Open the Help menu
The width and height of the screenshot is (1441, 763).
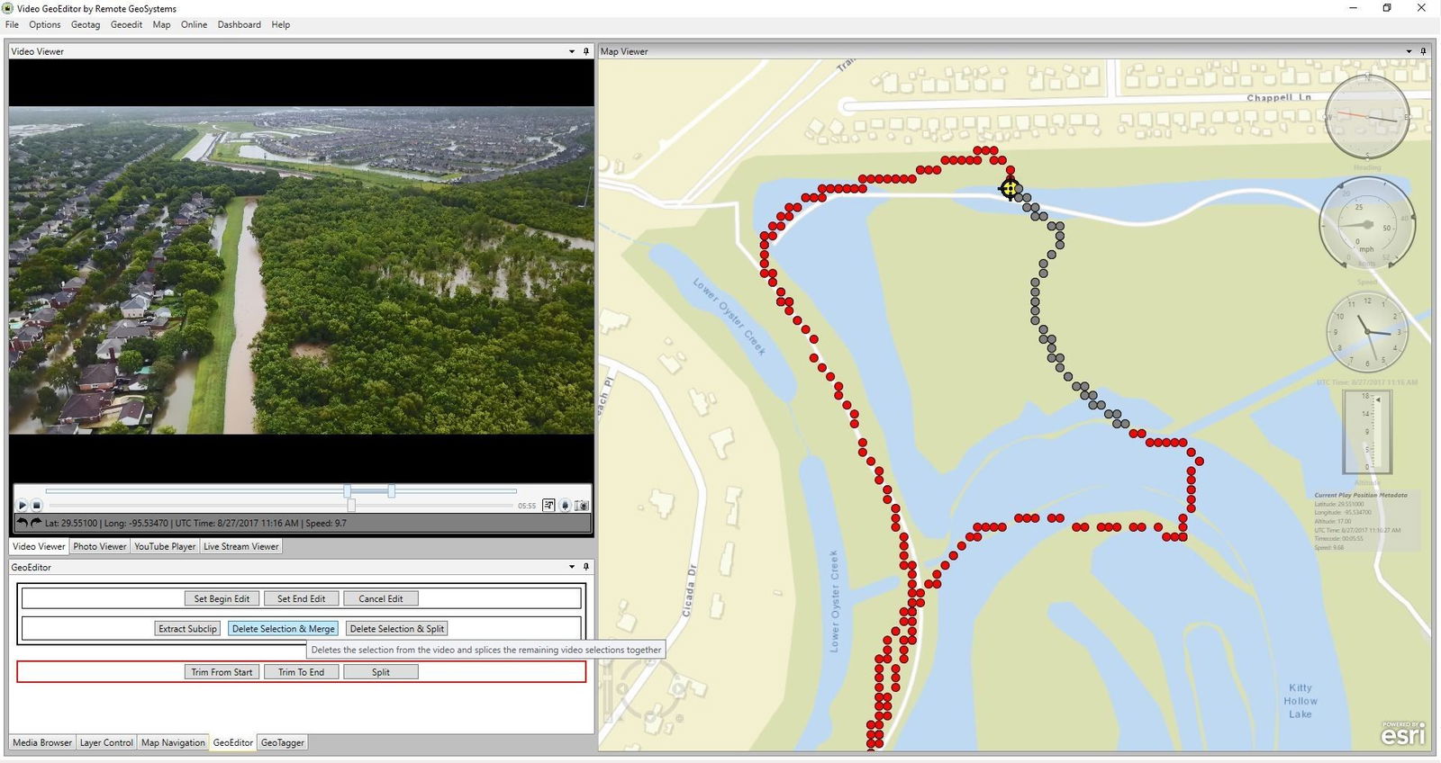point(281,24)
